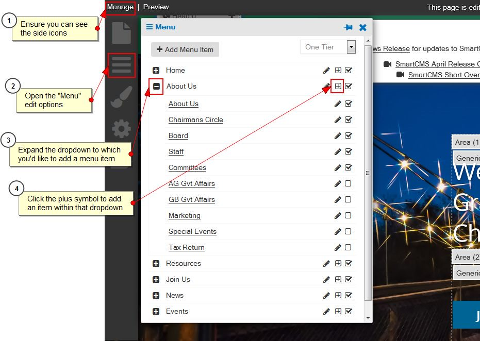
Task: Edit the Join Us item pencil
Action: point(326,280)
